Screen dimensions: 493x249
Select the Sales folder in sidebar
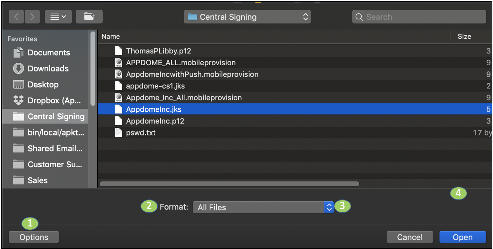click(x=38, y=180)
